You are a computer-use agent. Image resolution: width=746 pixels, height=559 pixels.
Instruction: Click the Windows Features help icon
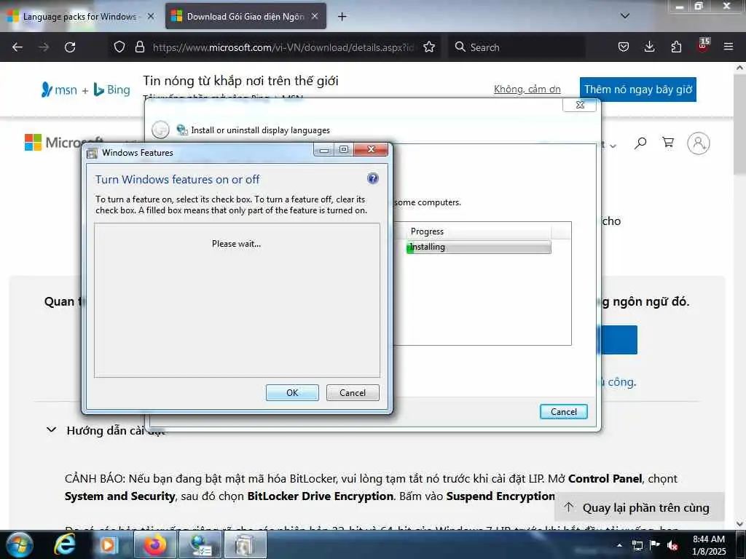coord(373,178)
